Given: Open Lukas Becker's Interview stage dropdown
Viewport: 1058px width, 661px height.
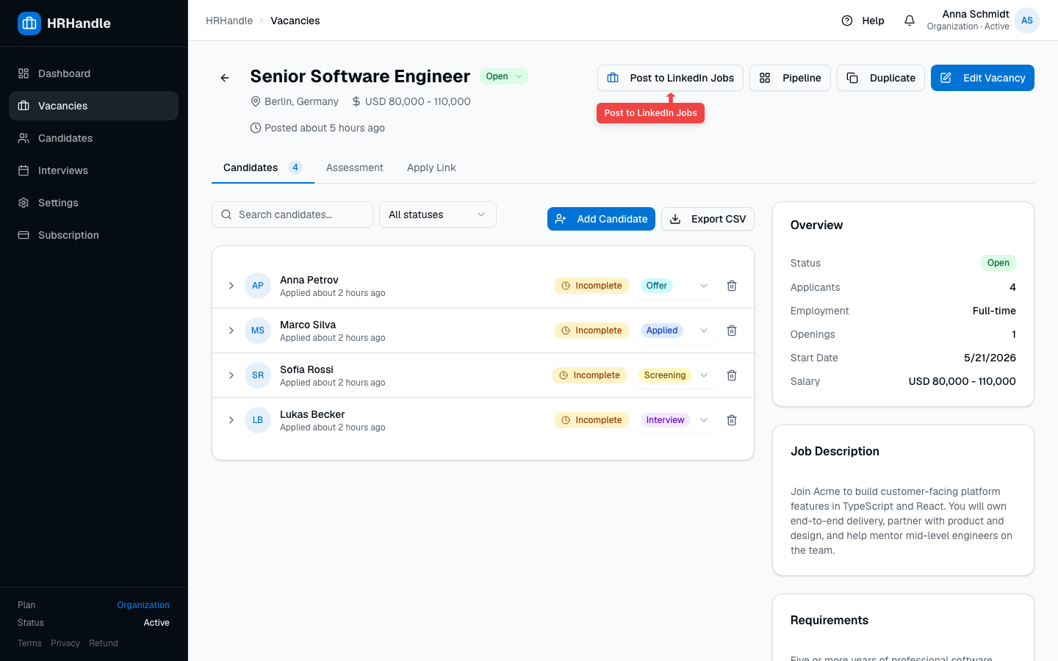Looking at the screenshot, I should tap(674, 420).
